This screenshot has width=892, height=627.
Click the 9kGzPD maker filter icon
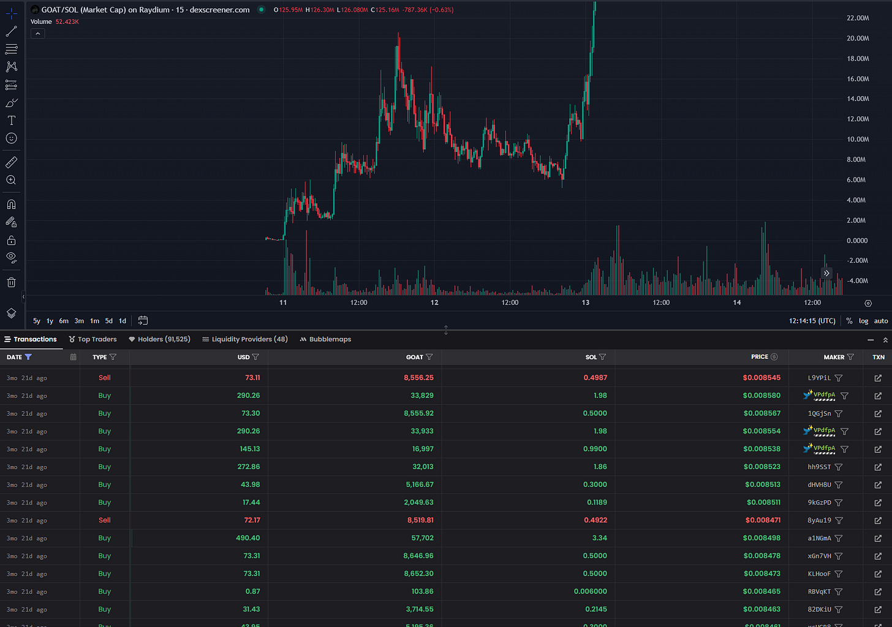(839, 503)
